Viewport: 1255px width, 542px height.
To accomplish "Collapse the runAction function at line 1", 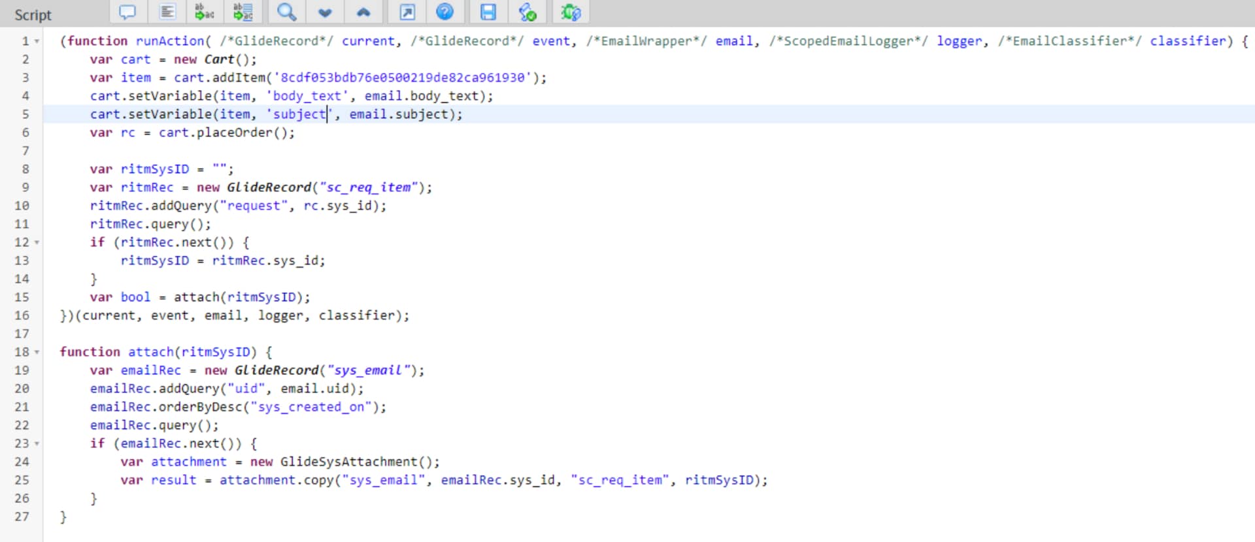I will (37, 41).
